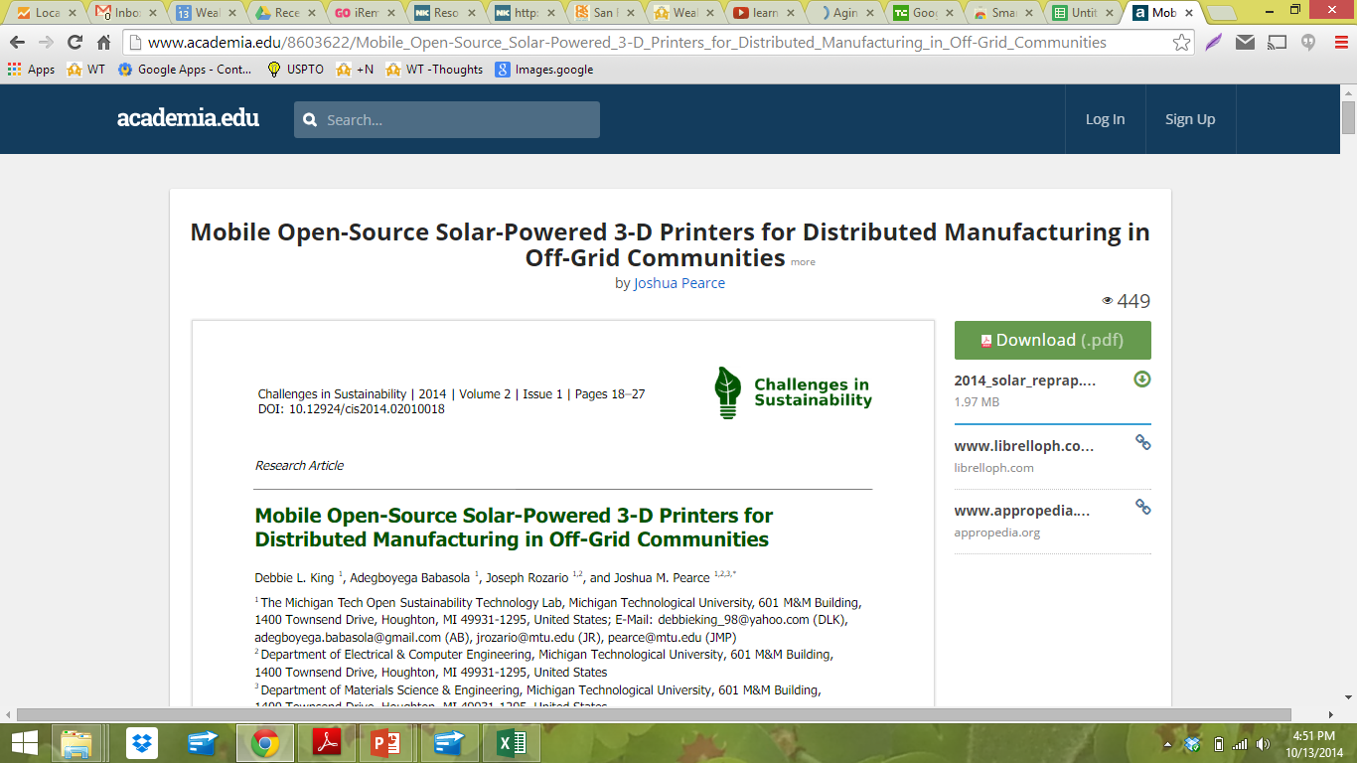Open the browser home page icon
The height and width of the screenshot is (763, 1357).
point(103,43)
